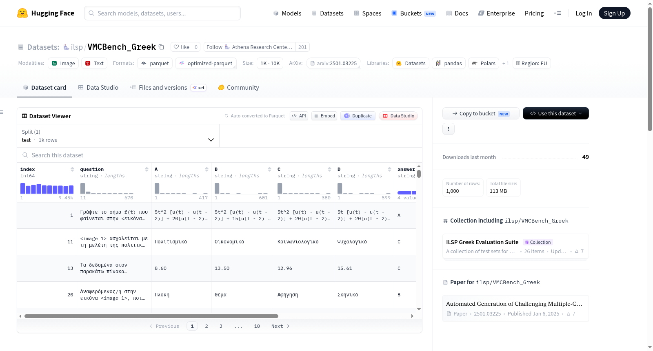The width and height of the screenshot is (653, 351).
Task: Switch to the Dataset card tab
Action: point(44,87)
